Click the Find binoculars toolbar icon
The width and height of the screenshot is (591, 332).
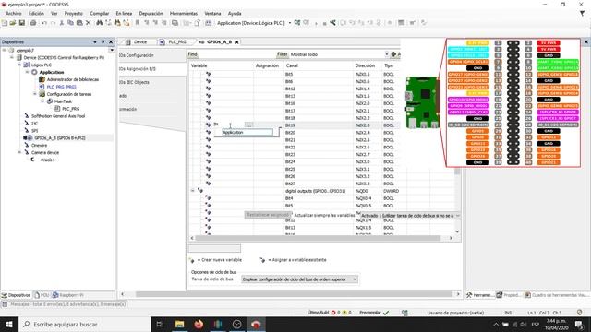99,23
